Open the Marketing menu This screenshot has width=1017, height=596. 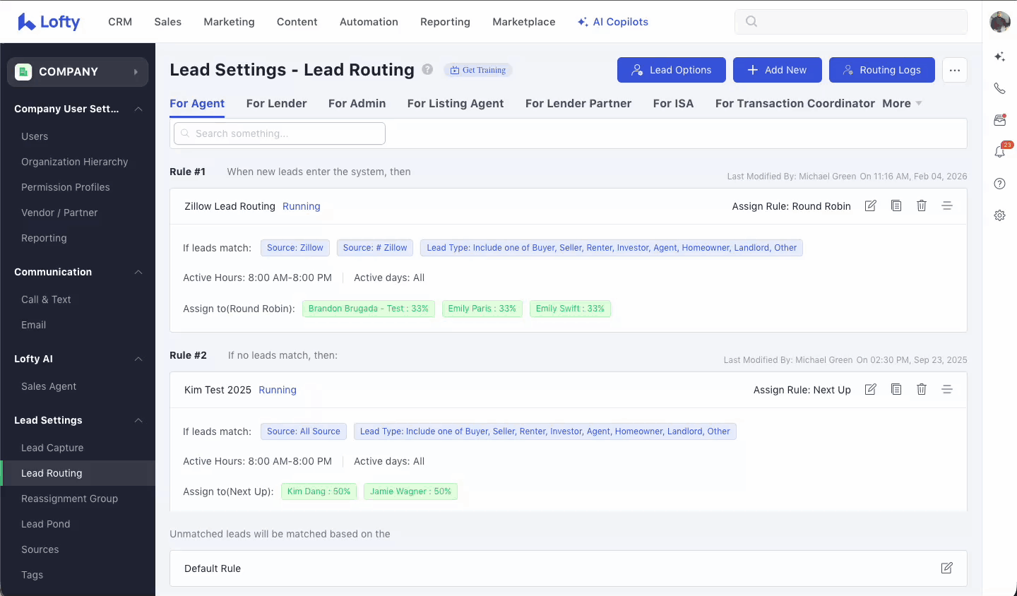pos(229,22)
